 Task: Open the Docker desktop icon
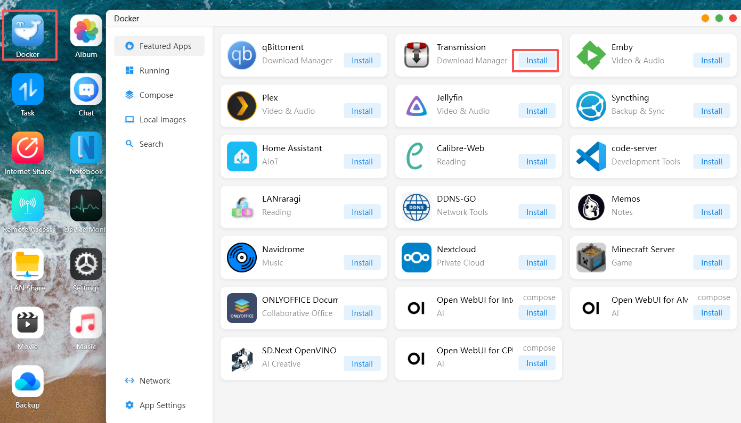(28, 31)
